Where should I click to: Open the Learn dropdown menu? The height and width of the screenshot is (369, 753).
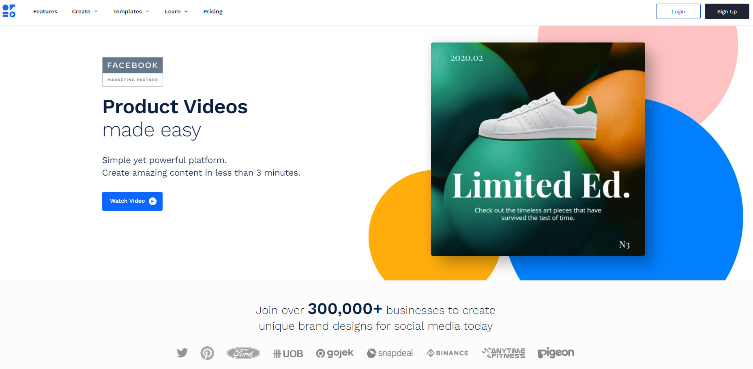176,11
